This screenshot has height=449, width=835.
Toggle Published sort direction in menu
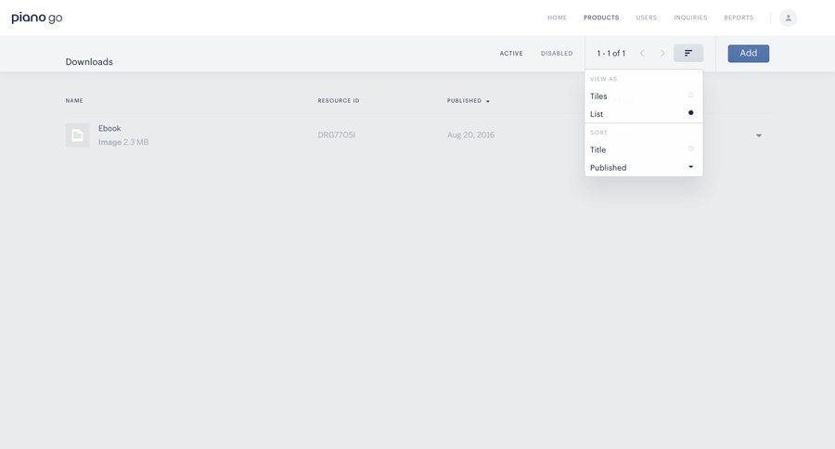(690, 167)
